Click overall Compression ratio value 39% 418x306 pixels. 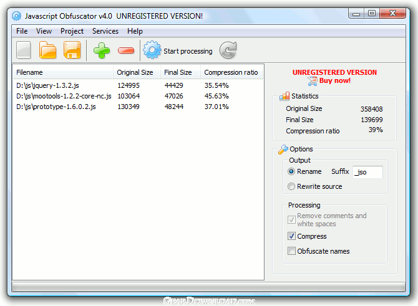pyautogui.click(x=376, y=130)
